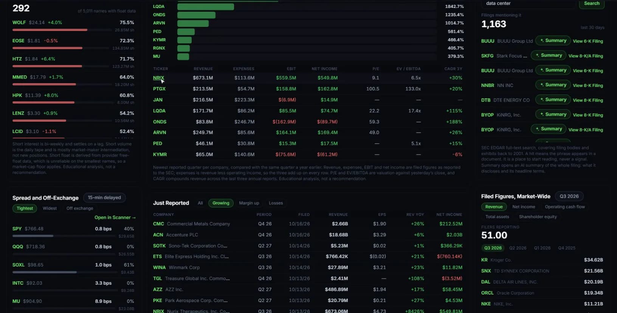Click the sparkle icon in SKFG's Summary button
Image resolution: width=617 pixels, height=313 pixels.
tap(537, 55)
